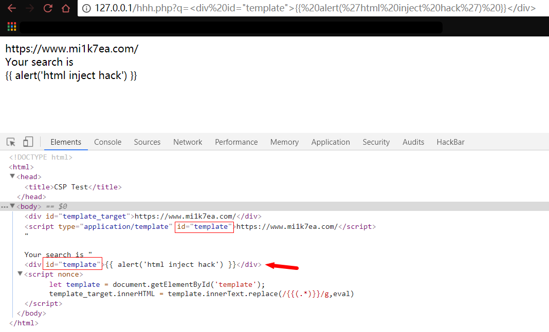Toggle the device toolbar icon
Image resolution: width=549 pixels, height=332 pixels.
pos(28,142)
